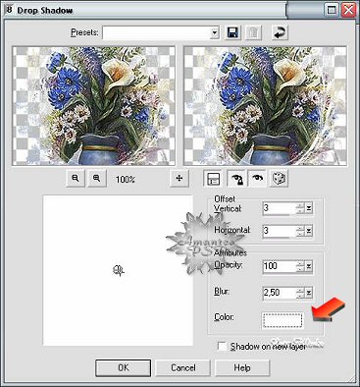Expand the Blur slider dropdown
The image size is (360, 387).
click(309, 293)
